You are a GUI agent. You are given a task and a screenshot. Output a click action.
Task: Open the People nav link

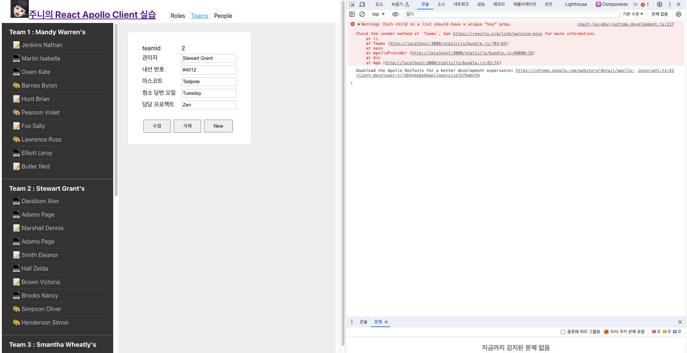pos(223,16)
